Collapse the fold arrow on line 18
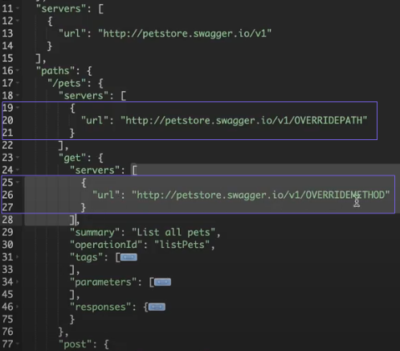Image resolution: width=400 pixels, height=351 pixels. pos(18,95)
